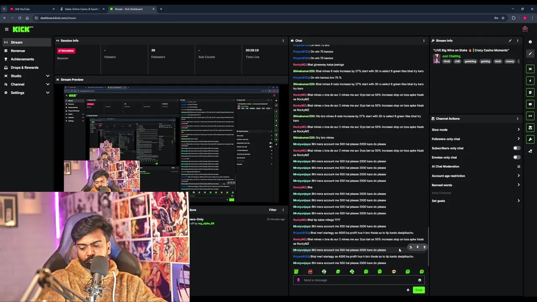Toggle the channel actions panel icon in the right sidebar
This screenshot has height=302, width=537.
pyautogui.click(x=530, y=128)
